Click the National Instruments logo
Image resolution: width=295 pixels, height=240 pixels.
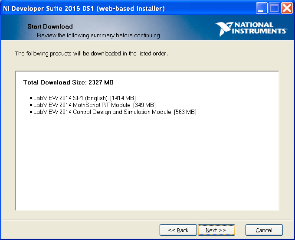pyautogui.click(x=251, y=29)
